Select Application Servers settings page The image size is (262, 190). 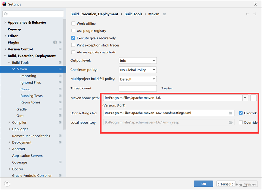coord(27,156)
